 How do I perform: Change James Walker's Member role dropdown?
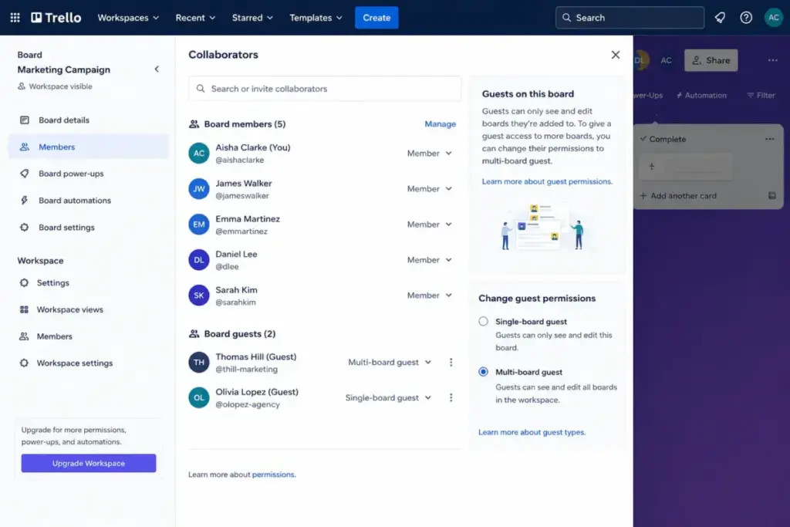[x=429, y=189]
